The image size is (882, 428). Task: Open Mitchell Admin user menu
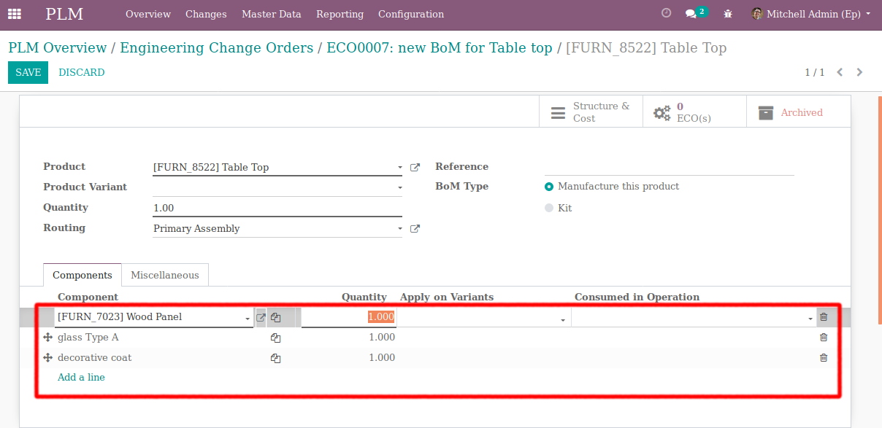pyautogui.click(x=810, y=14)
